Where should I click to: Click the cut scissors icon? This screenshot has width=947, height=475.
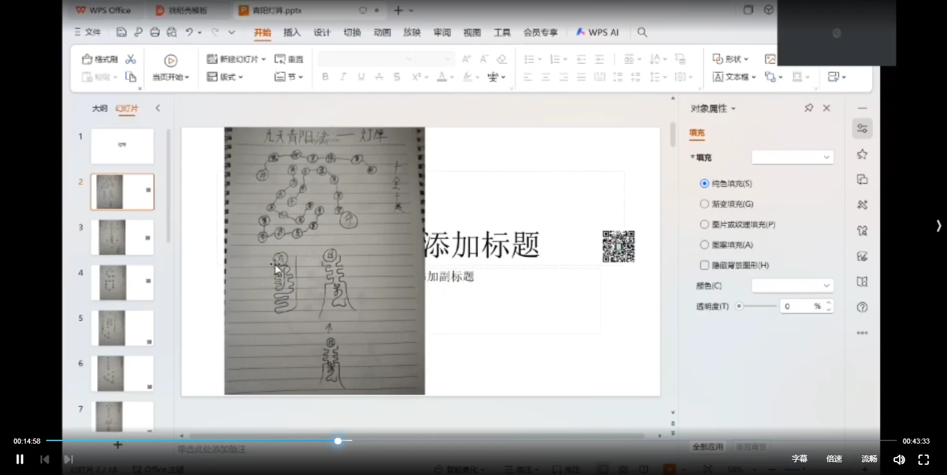tap(131, 59)
